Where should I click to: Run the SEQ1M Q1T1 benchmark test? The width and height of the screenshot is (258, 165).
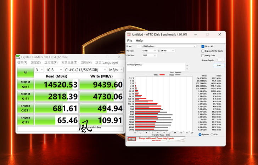click(25, 97)
